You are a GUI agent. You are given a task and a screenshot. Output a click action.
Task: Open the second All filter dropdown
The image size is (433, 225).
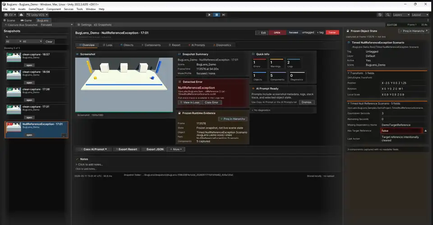click(32, 41)
